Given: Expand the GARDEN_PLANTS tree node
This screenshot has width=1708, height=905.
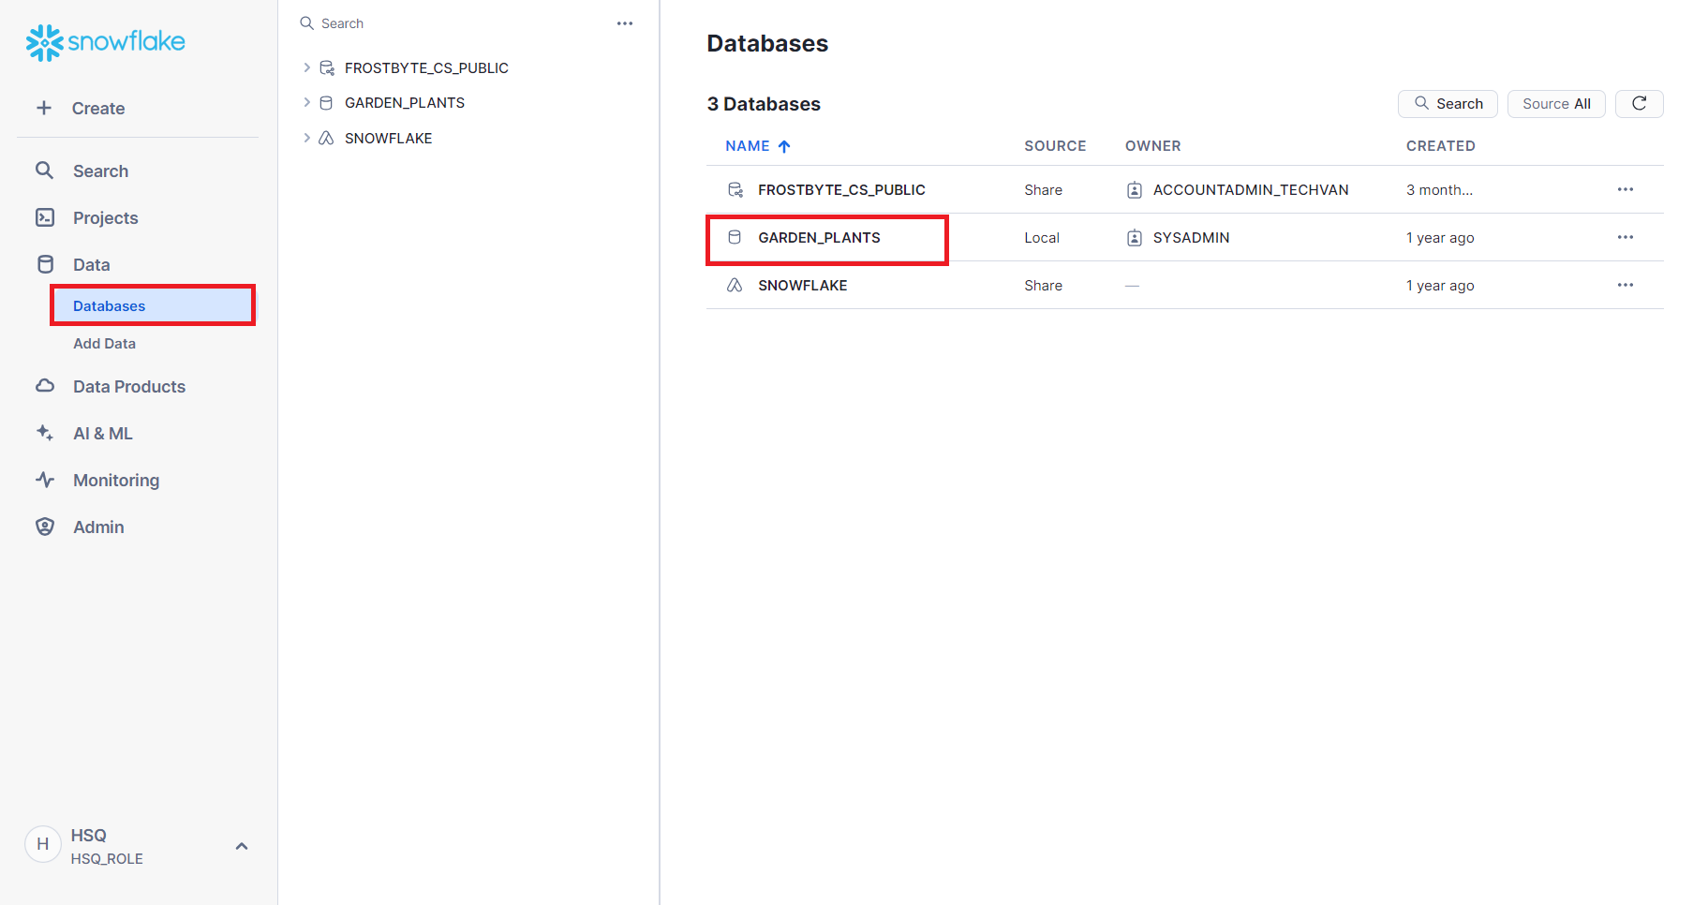Looking at the screenshot, I should (306, 102).
